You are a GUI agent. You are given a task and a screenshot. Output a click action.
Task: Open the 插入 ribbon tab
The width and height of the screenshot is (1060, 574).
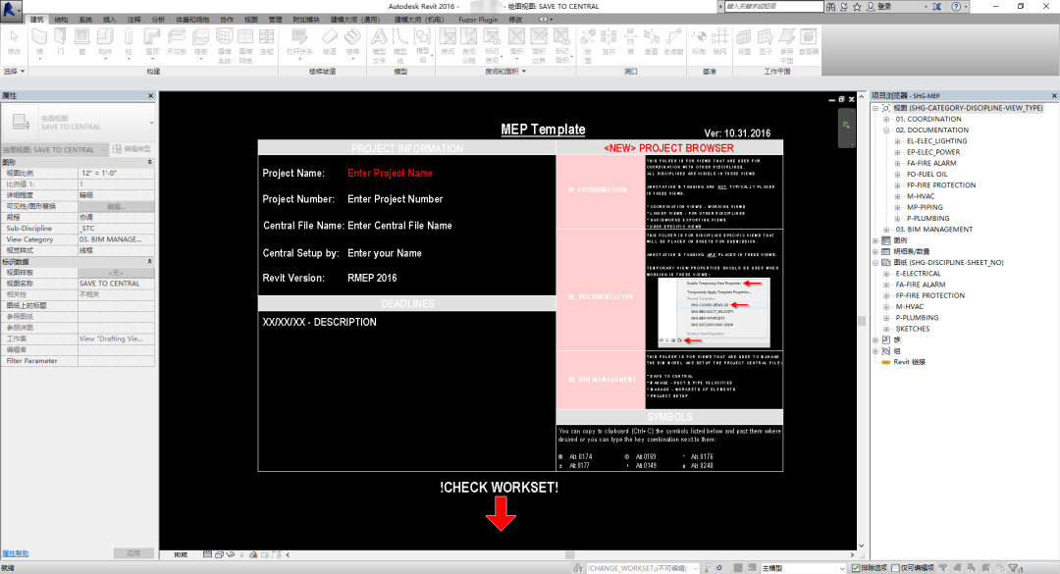[x=109, y=20]
